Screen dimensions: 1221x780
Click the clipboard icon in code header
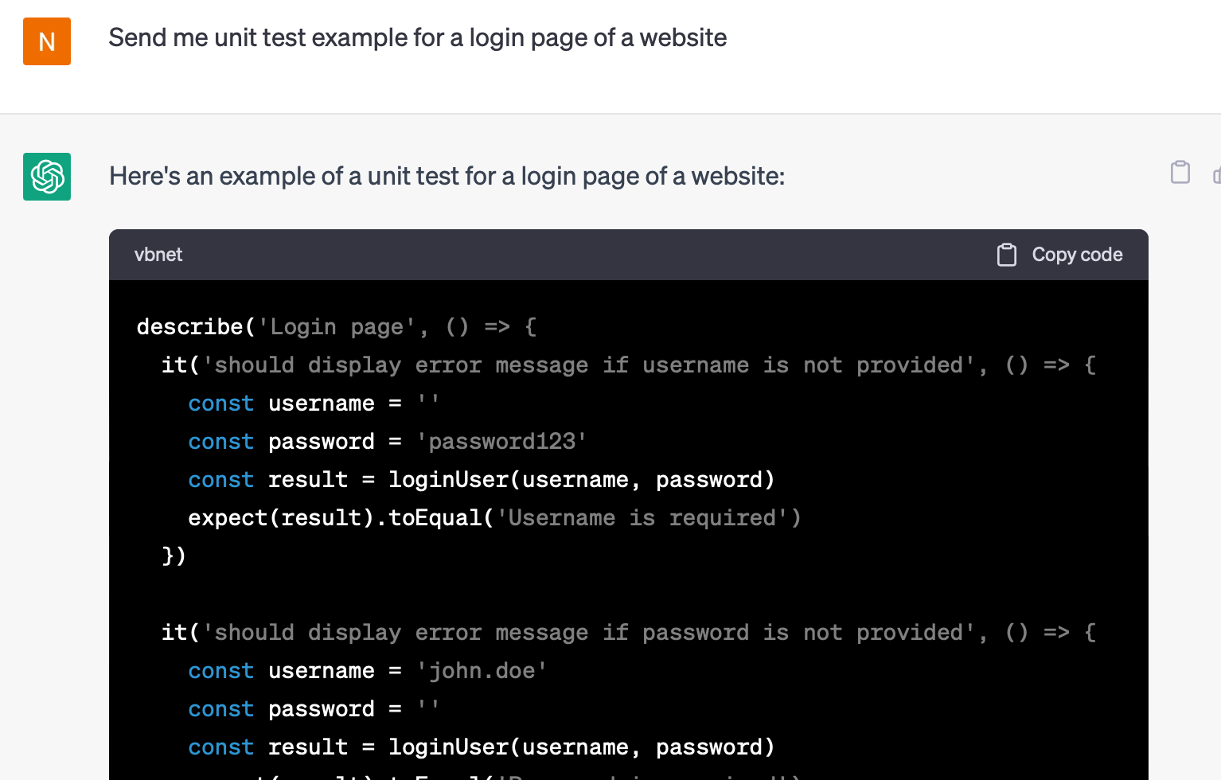pyautogui.click(x=1007, y=255)
